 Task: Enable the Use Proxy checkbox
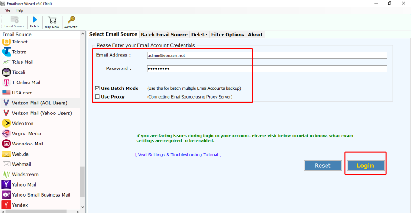pyautogui.click(x=98, y=97)
